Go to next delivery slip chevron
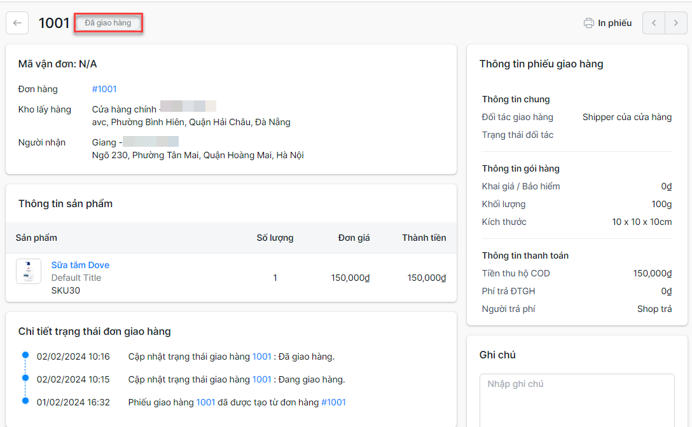This screenshot has width=692, height=427. click(x=676, y=23)
